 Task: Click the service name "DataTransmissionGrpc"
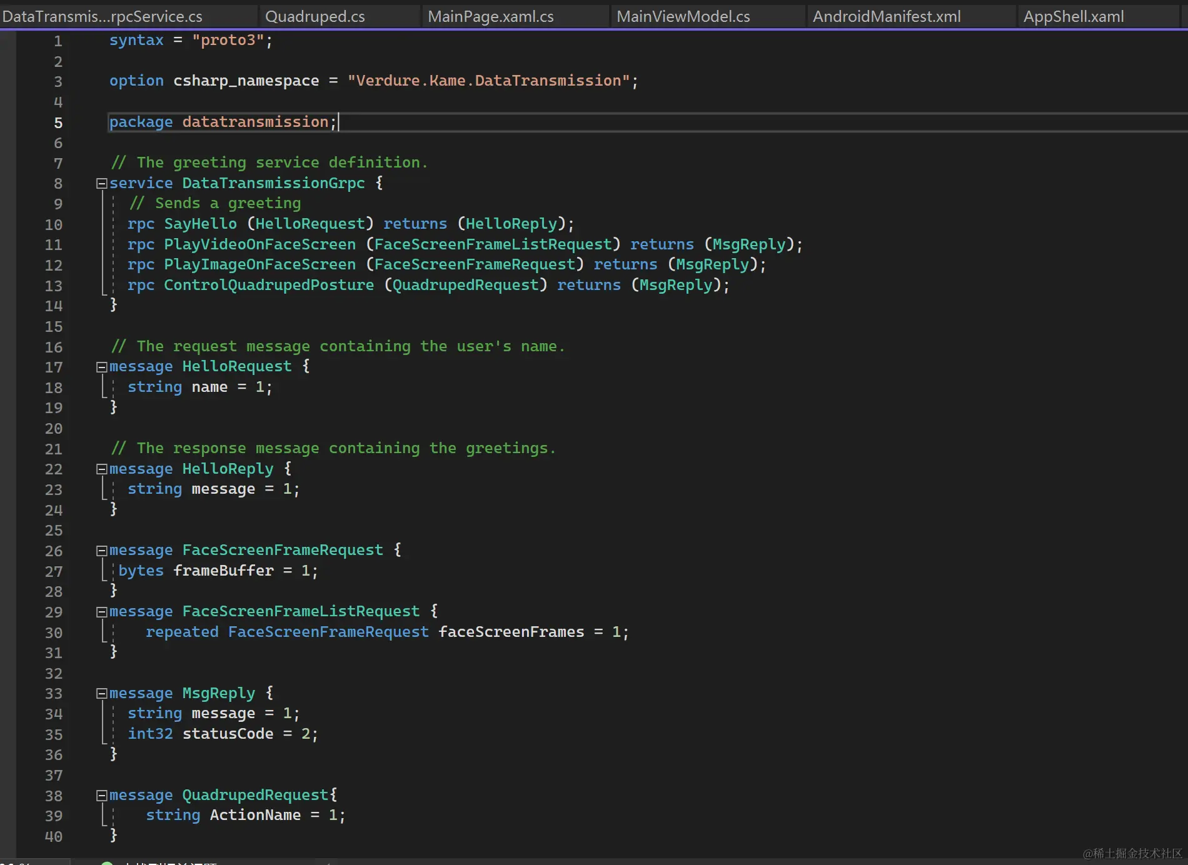pyautogui.click(x=273, y=183)
